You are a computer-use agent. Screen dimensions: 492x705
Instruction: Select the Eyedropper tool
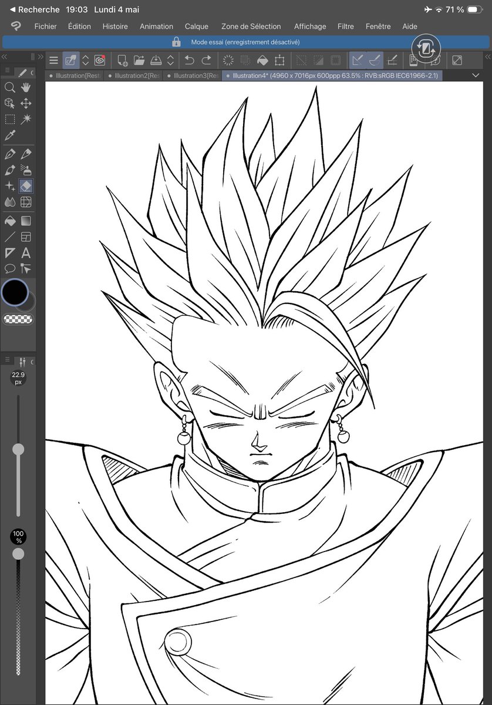click(x=10, y=135)
